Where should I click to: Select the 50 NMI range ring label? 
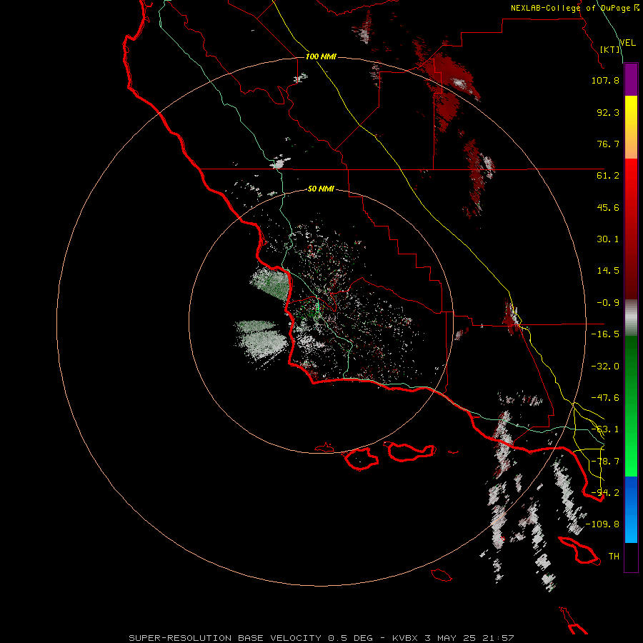[x=321, y=189]
